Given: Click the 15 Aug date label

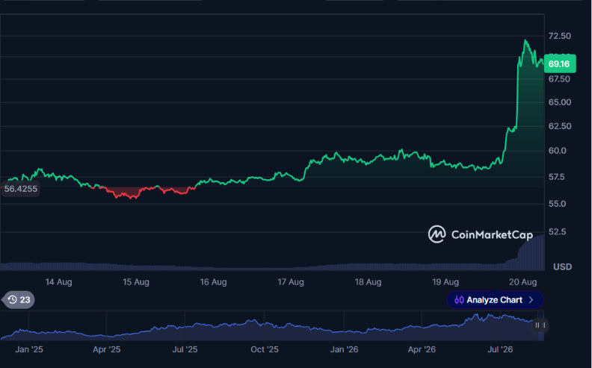Looking at the screenshot, I should [136, 282].
